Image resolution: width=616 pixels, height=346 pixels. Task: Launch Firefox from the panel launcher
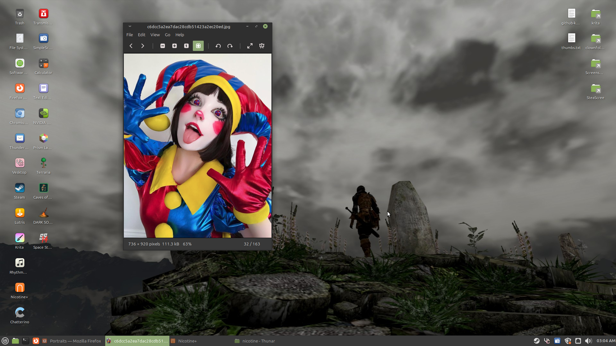point(36,341)
